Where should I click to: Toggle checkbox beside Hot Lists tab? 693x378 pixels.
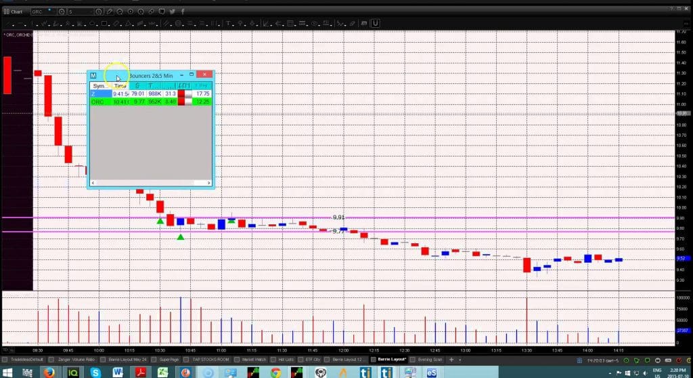click(x=273, y=360)
